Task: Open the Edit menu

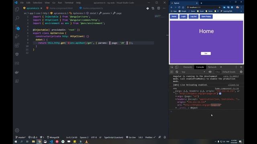Action: click(x=28, y=3)
